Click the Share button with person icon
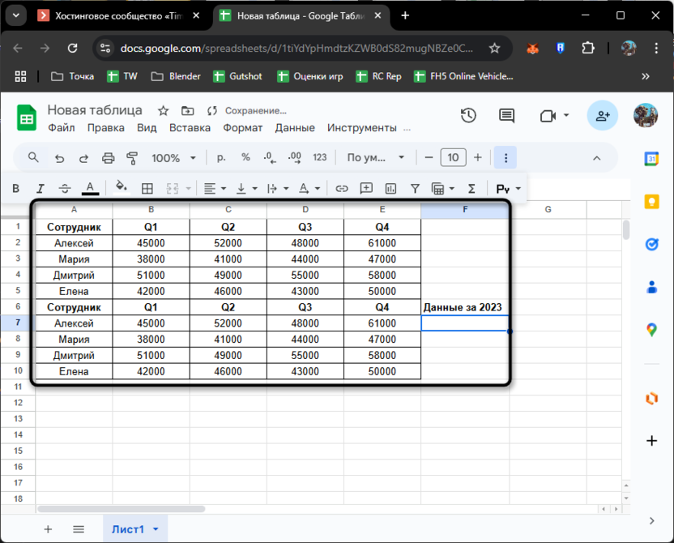Screen dimensions: 674x543 tap(602, 116)
